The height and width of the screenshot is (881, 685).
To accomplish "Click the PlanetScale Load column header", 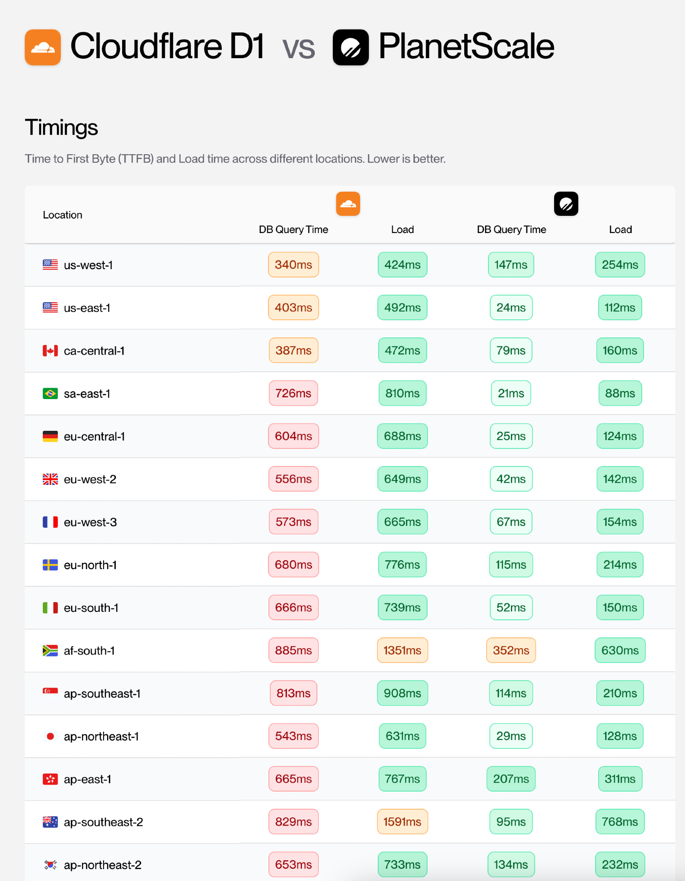I will click(x=620, y=230).
